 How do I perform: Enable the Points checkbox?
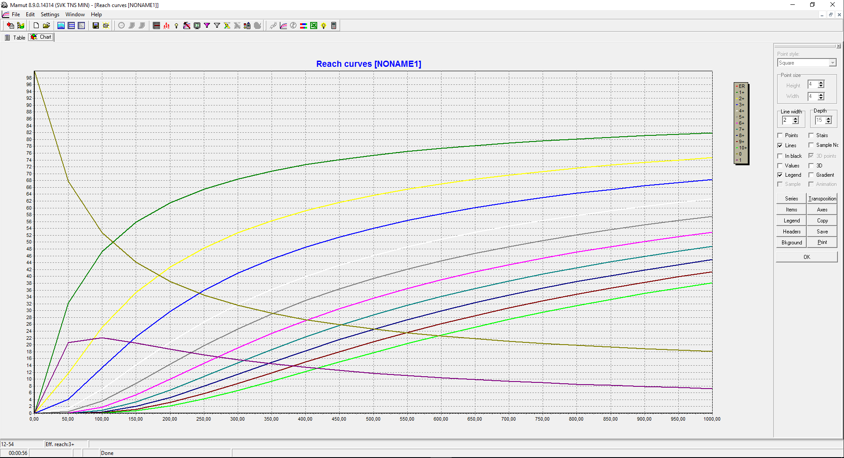click(x=780, y=135)
